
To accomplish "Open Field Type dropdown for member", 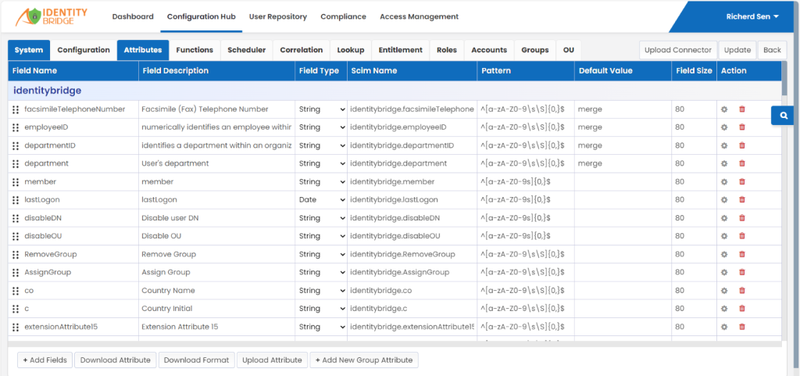I will pyautogui.click(x=321, y=181).
